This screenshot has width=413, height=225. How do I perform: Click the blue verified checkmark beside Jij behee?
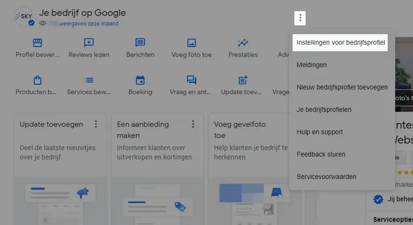tap(378, 200)
